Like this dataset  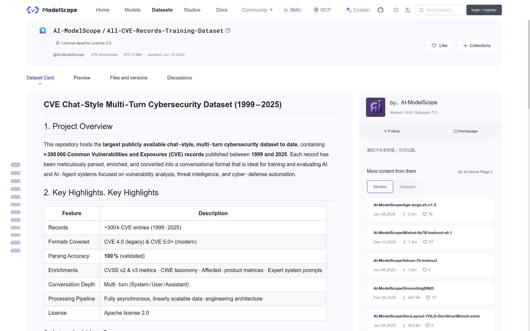[x=439, y=46]
